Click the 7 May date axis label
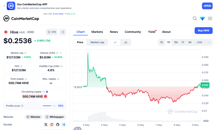The height and width of the screenshot is (130, 216). (x=159, y=125)
